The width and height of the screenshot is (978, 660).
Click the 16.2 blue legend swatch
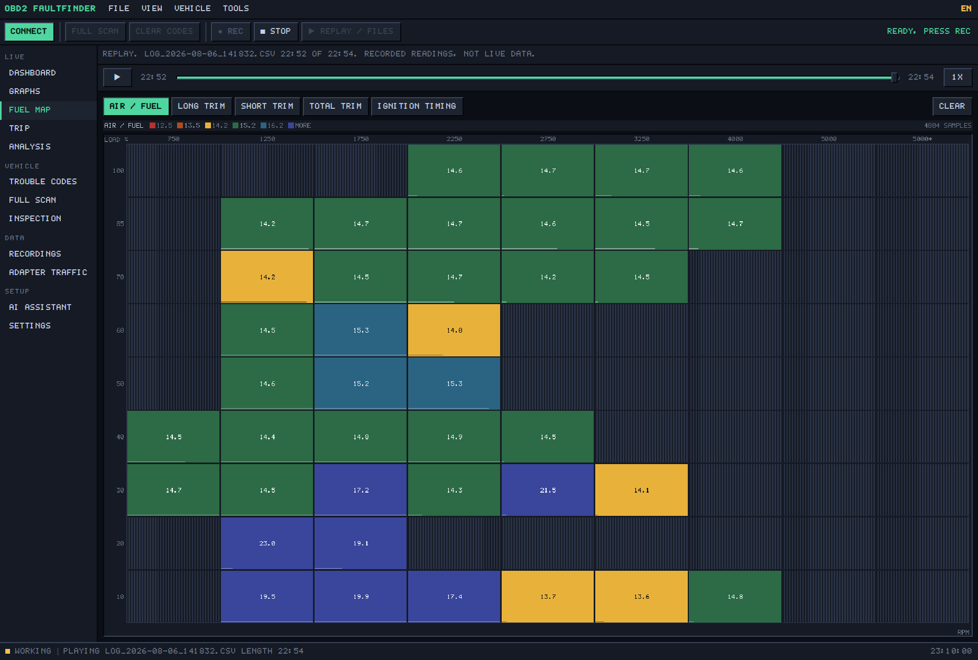point(263,126)
